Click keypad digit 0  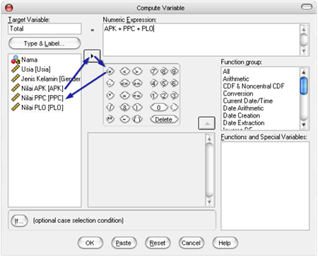pyautogui.click(x=159, y=108)
